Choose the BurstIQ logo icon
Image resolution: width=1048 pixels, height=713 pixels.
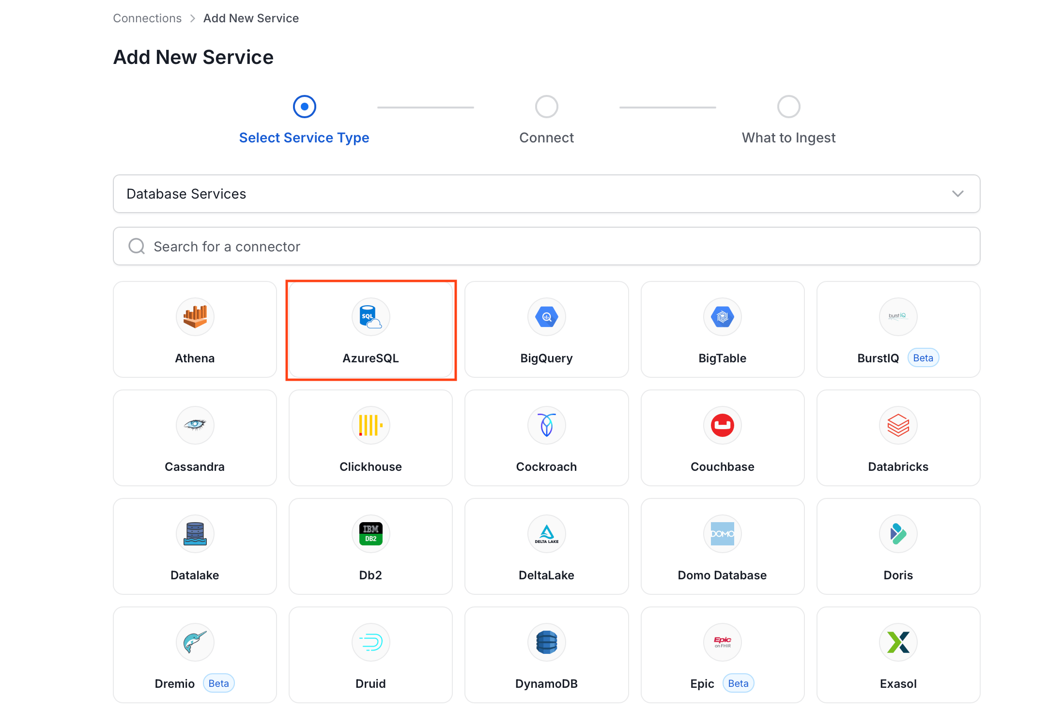[x=898, y=317]
